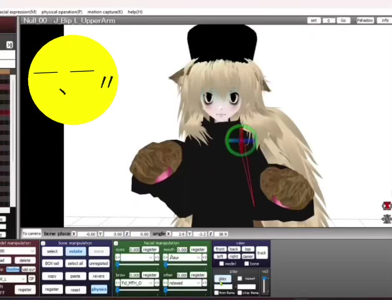Toggle the bone checkbox in view panel

[246, 263]
